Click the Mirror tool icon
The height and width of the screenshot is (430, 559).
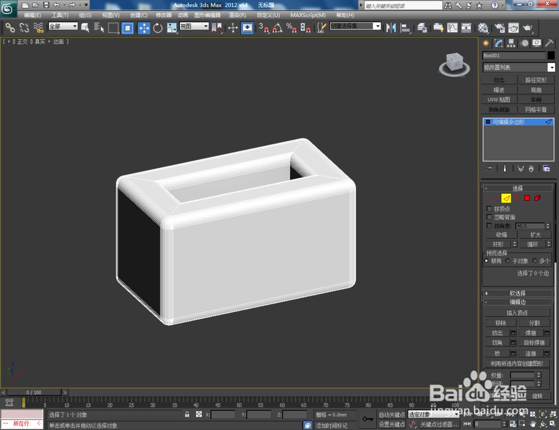391,27
